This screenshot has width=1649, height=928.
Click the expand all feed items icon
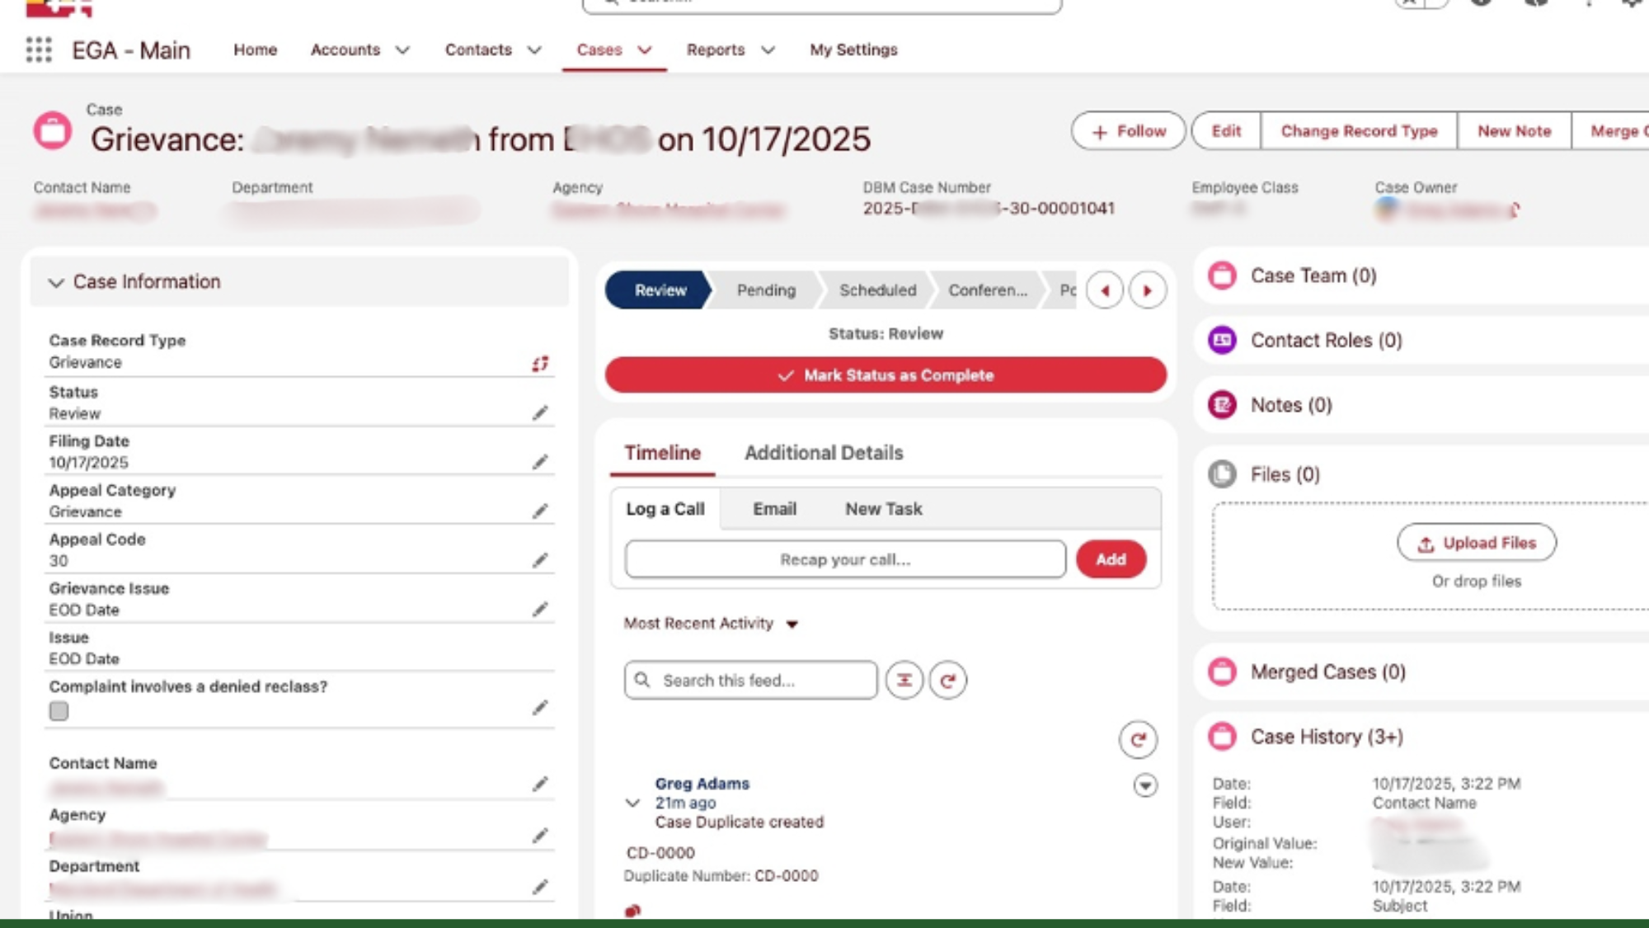point(904,681)
